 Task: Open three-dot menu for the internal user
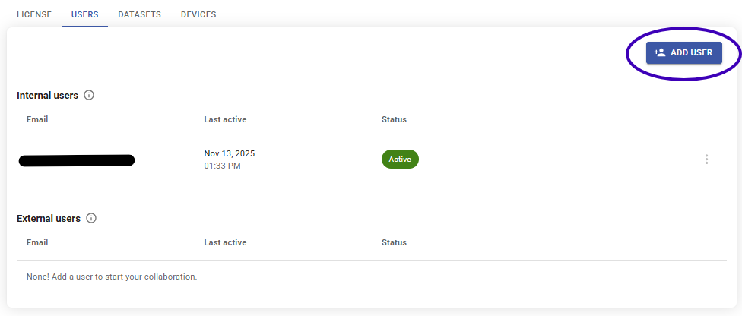(706, 160)
